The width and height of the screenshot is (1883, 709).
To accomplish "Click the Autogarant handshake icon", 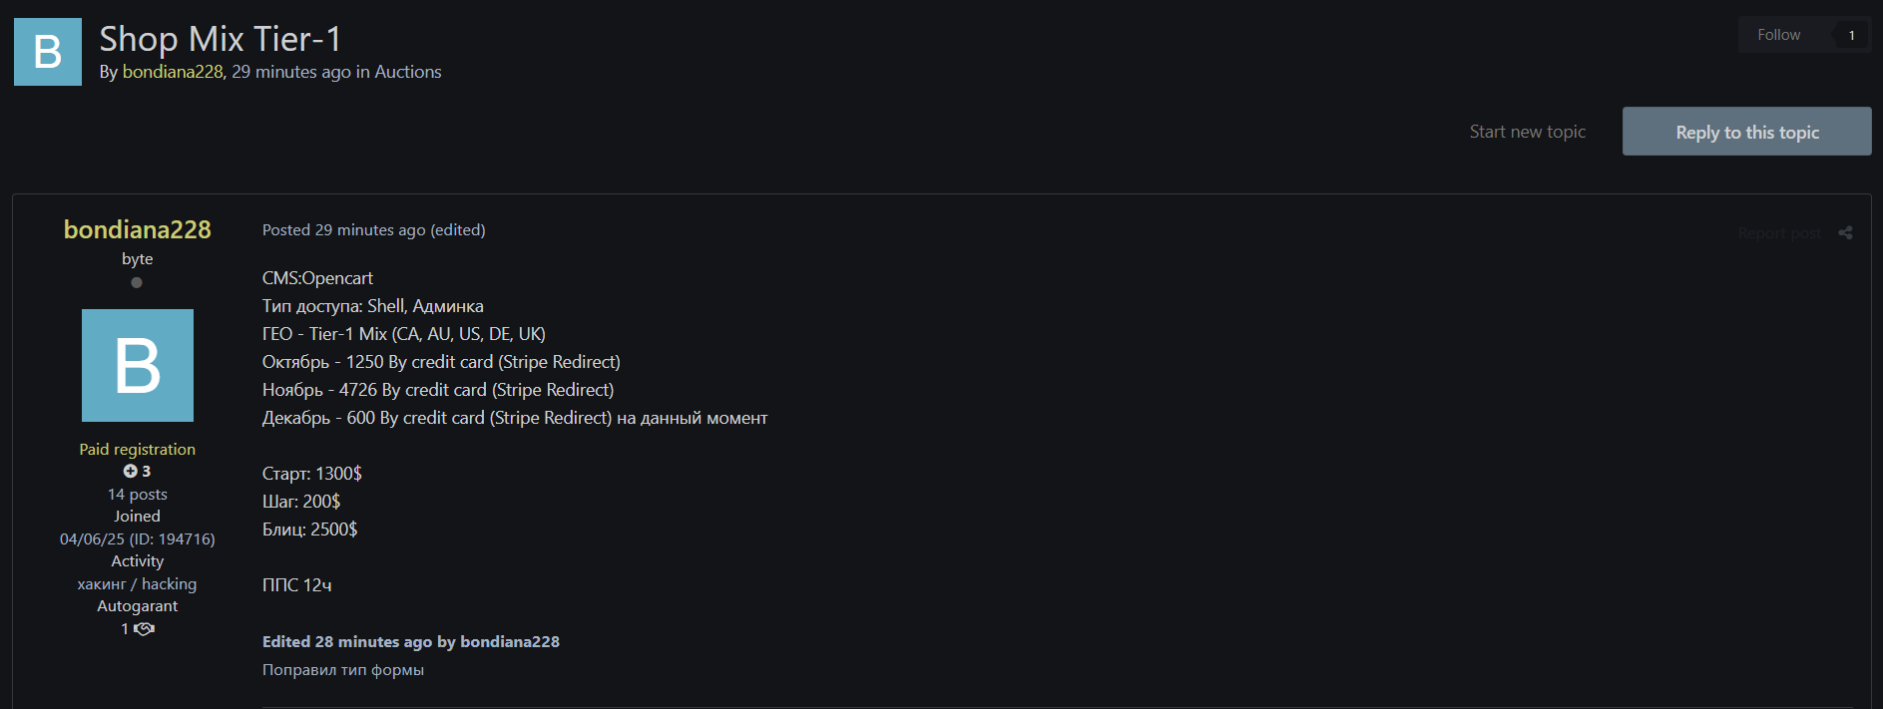I will pos(145,629).
